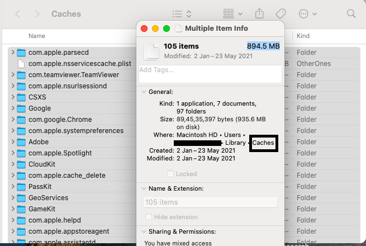Select the com.apple.parsecd folder icon

pos(21,53)
